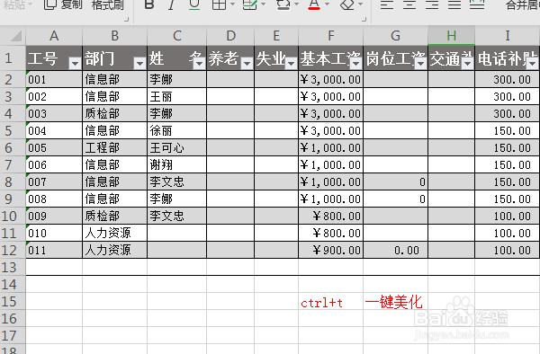Click the eraser clear-format icon
Viewport: 540px width, 354px height.
click(x=347, y=4)
